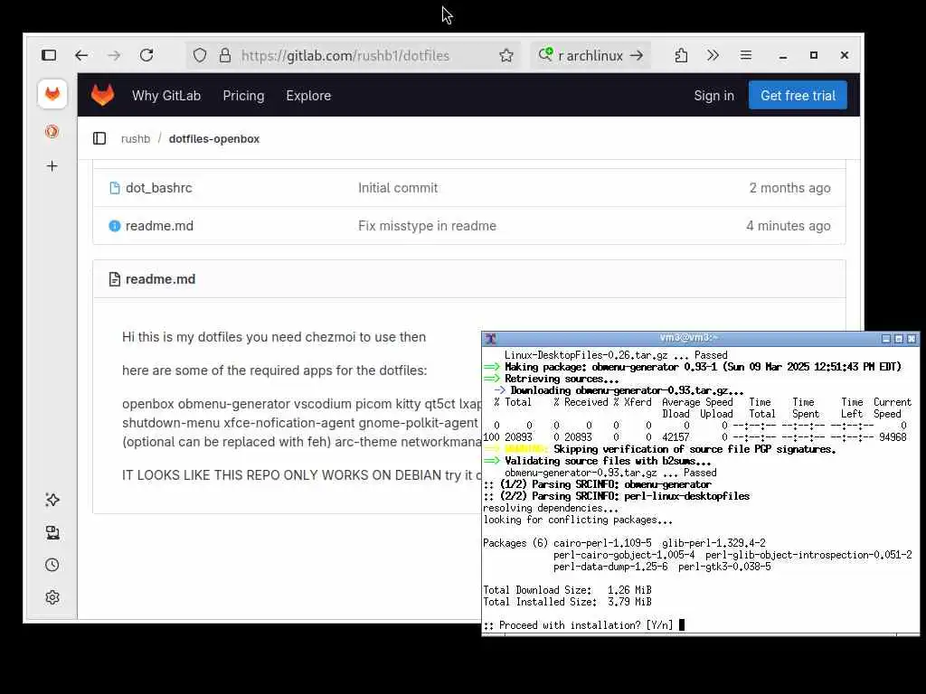Close the browser window

pos(845,55)
